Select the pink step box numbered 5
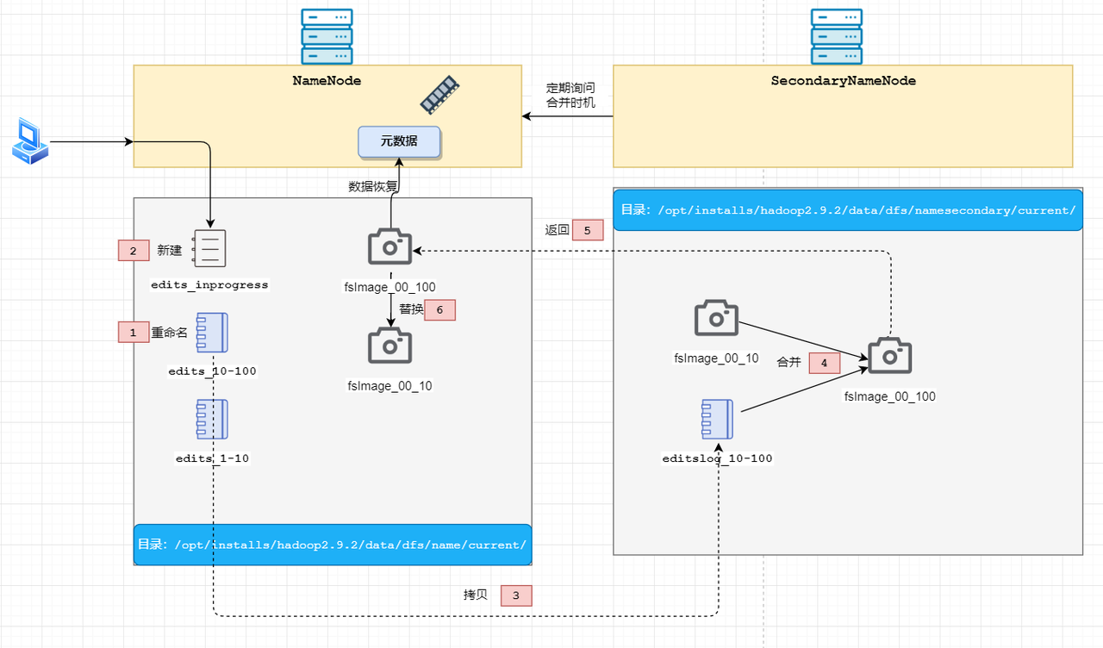 tap(588, 231)
